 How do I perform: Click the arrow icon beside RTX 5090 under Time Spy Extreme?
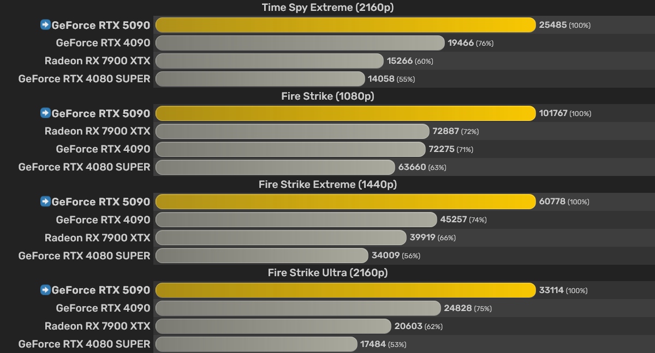point(45,25)
